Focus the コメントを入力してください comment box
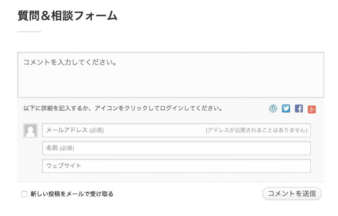Image resolution: width=338 pixels, height=216 pixels. (x=171, y=75)
